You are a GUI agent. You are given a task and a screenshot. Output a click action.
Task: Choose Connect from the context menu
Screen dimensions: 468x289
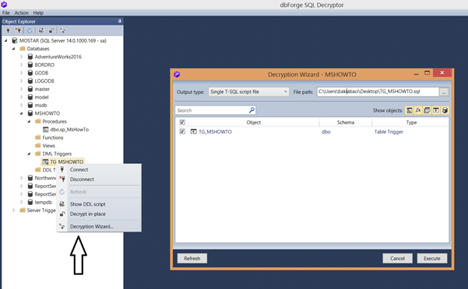[x=98, y=169]
